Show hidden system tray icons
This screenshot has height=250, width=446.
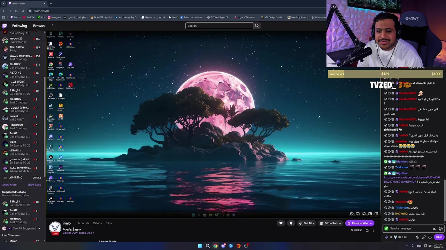[x=407, y=246]
